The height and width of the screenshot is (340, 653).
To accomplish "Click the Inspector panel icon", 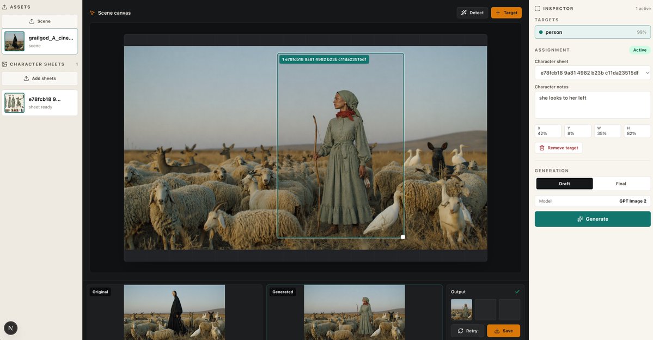I will click(x=538, y=8).
